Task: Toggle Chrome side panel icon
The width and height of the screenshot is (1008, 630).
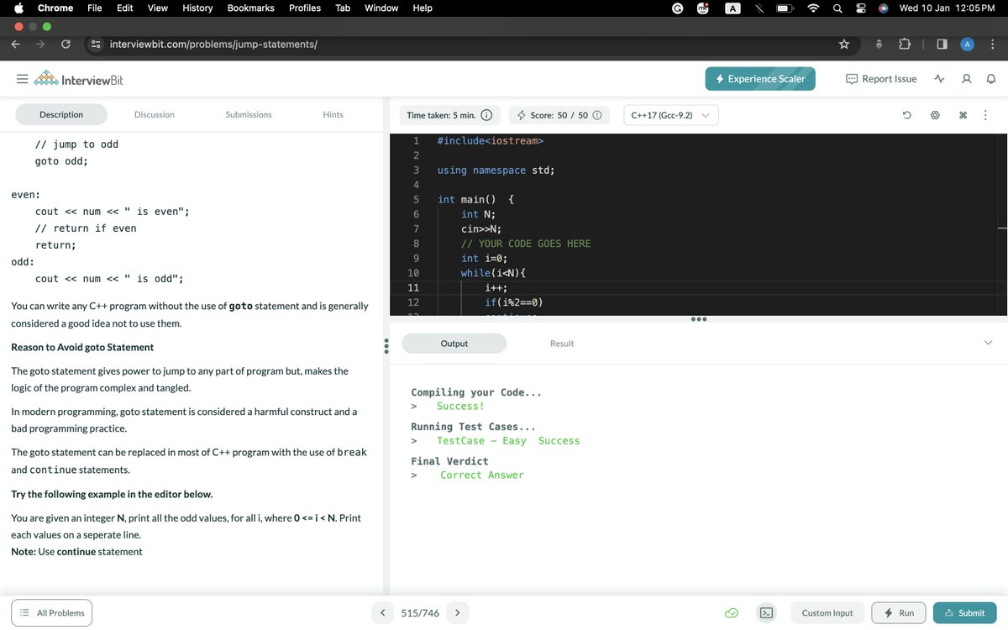Action: click(942, 44)
